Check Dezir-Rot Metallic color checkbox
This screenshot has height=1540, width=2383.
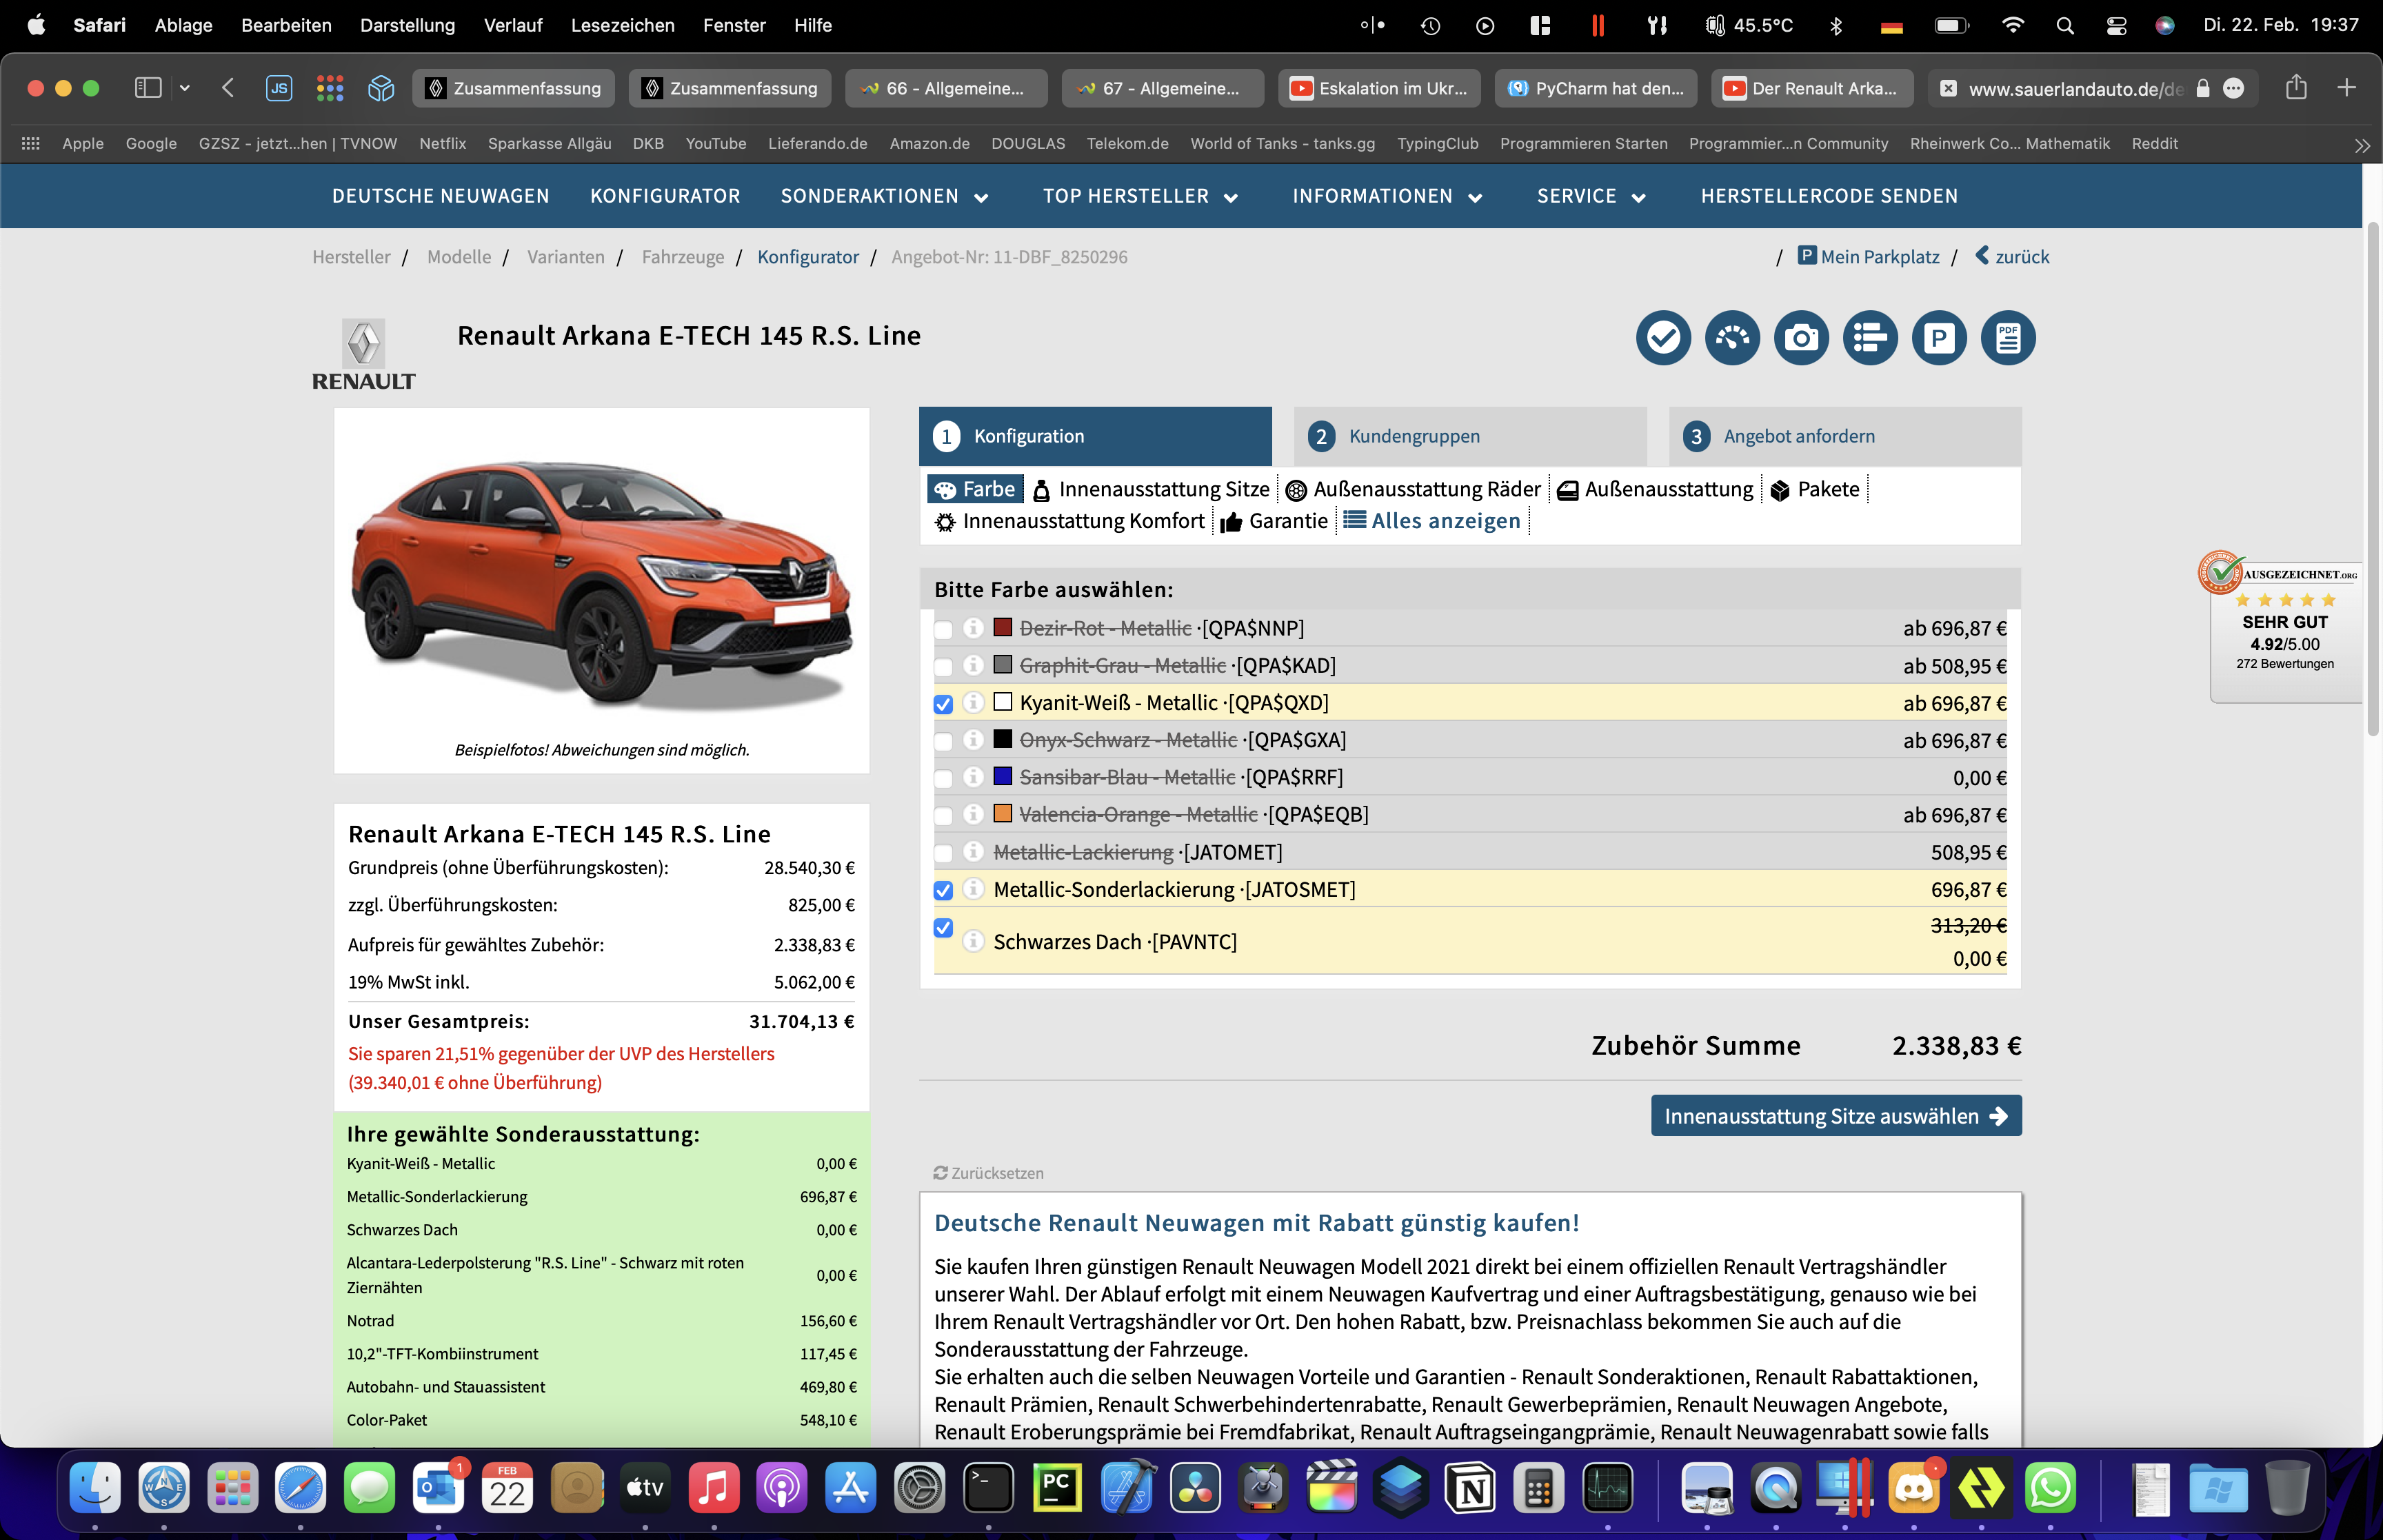tap(943, 629)
